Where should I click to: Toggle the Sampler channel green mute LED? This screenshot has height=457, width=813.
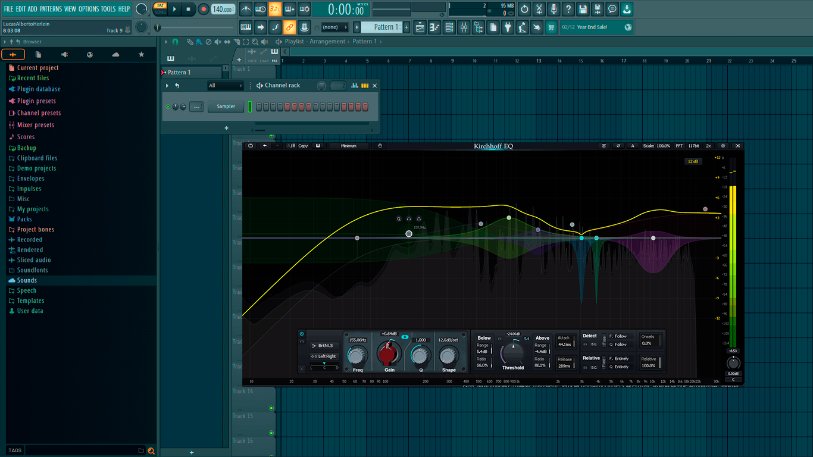tap(168, 107)
